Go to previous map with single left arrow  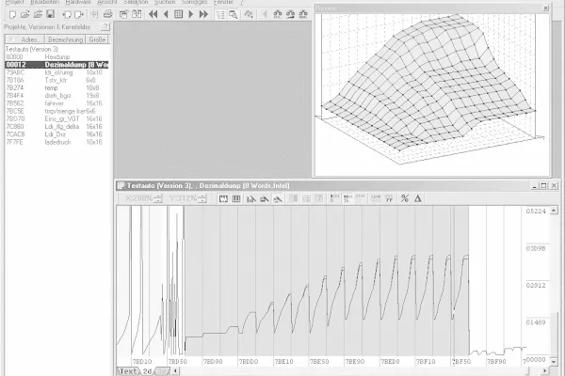166,14
